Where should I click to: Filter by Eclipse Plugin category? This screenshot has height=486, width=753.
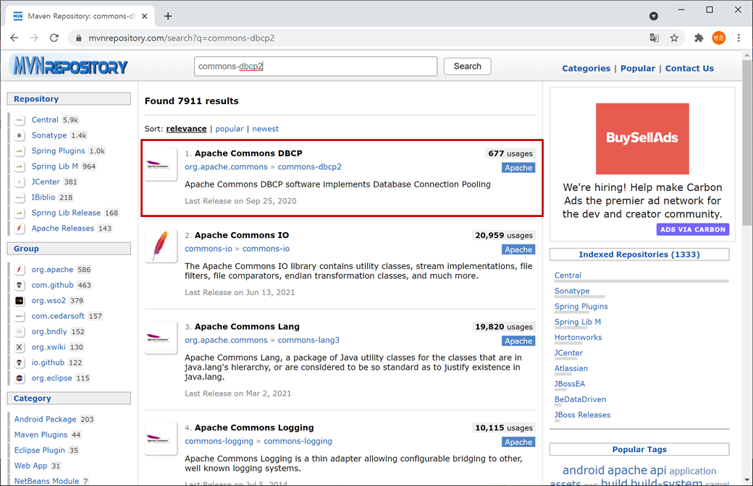coord(39,450)
